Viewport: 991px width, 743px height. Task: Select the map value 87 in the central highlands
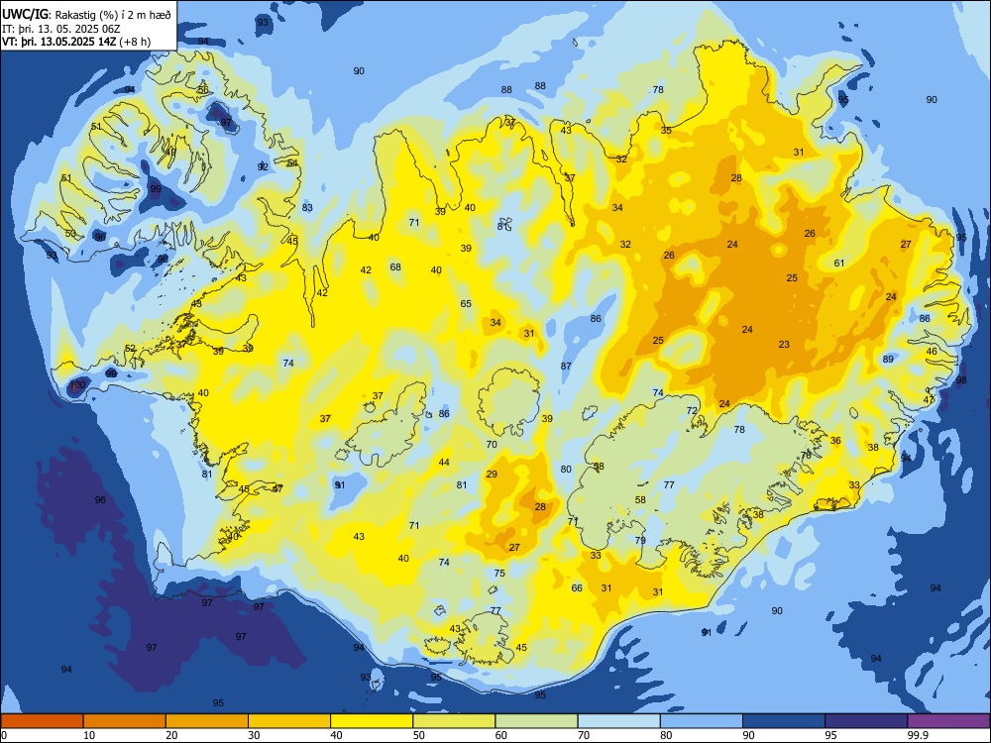(566, 366)
